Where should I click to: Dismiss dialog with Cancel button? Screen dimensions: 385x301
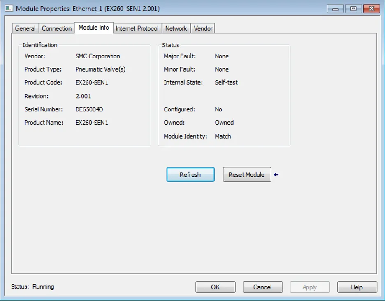(262, 287)
